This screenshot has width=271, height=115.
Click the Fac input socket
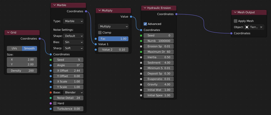96,39
